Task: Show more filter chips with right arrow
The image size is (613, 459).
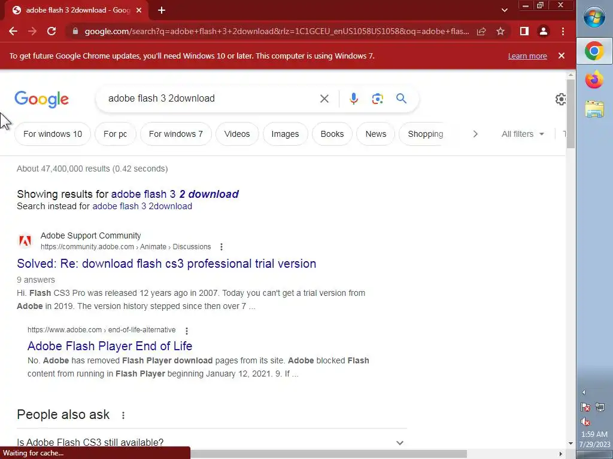Action: (475, 134)
